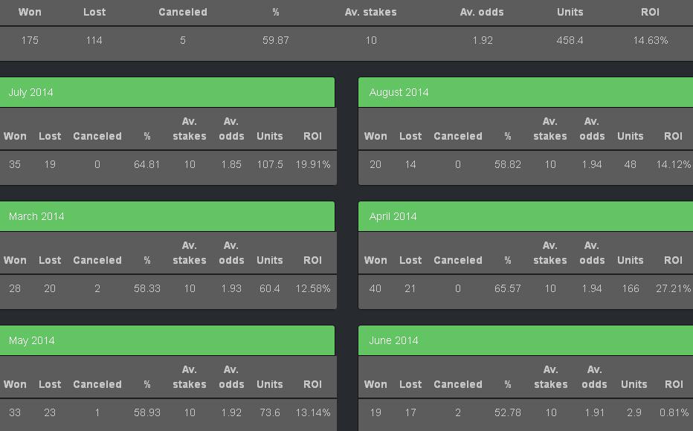693x431 pixels.
Task: Click the August 2014 green header bar
Action: point(525,93)
